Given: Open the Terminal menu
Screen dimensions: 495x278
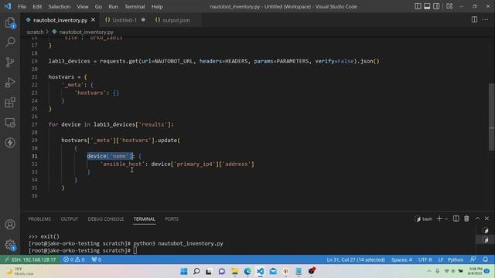Looking at the screenshot, I should (x=135, y=6).
